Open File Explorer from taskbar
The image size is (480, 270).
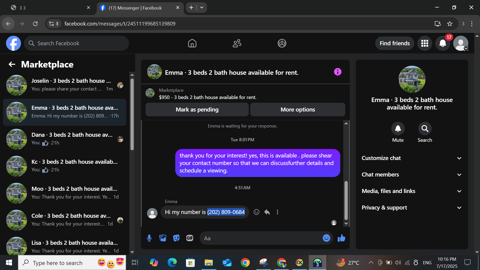pyautogui.click(x=208, y=262)
